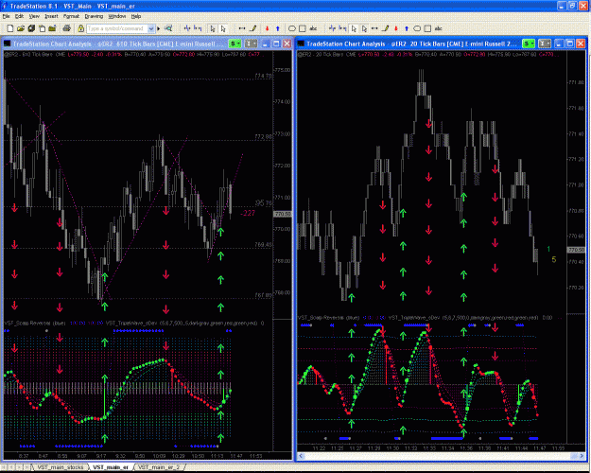
Task: Select the ellipse tool in the toolbar group beside the symbol box
Action: pos(292,28)
